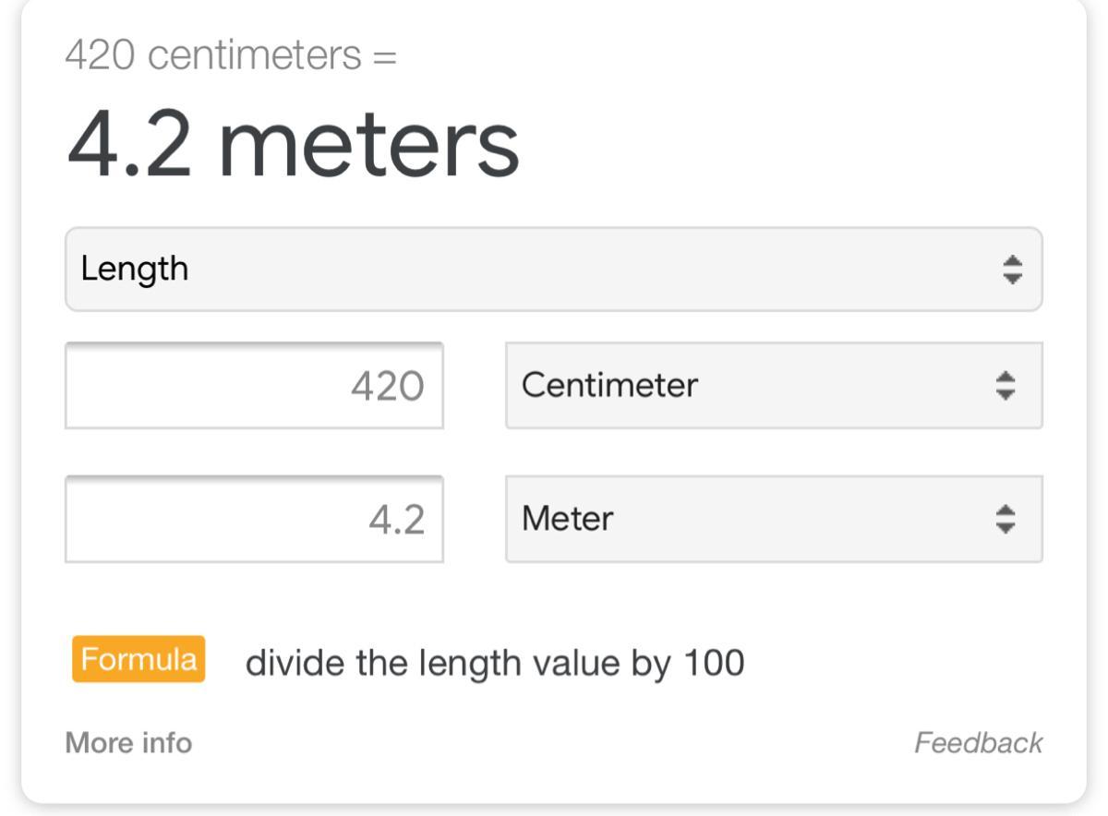
Task: Click the Centimeter selector's up-down arrow icon
Action: tap(1006, 385)
